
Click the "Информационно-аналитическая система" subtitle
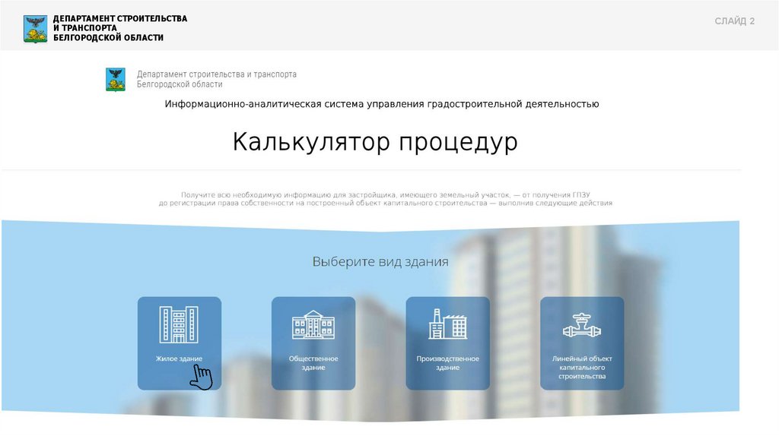tap(382, 104)
